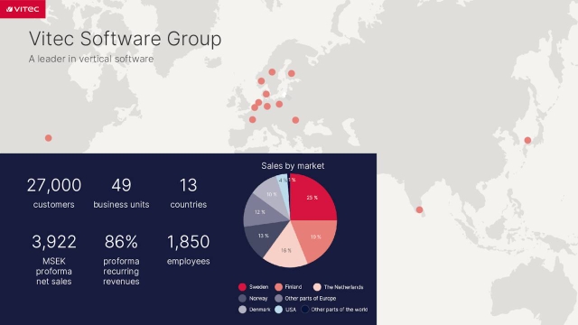Select the Finland legend color dot
The height and width of the screenshot is (325, 578).
point(279,287)
